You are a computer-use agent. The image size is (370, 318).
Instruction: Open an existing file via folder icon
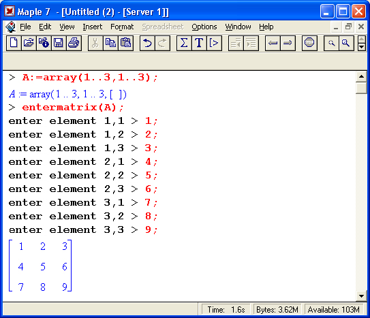[x=29, y=43]
